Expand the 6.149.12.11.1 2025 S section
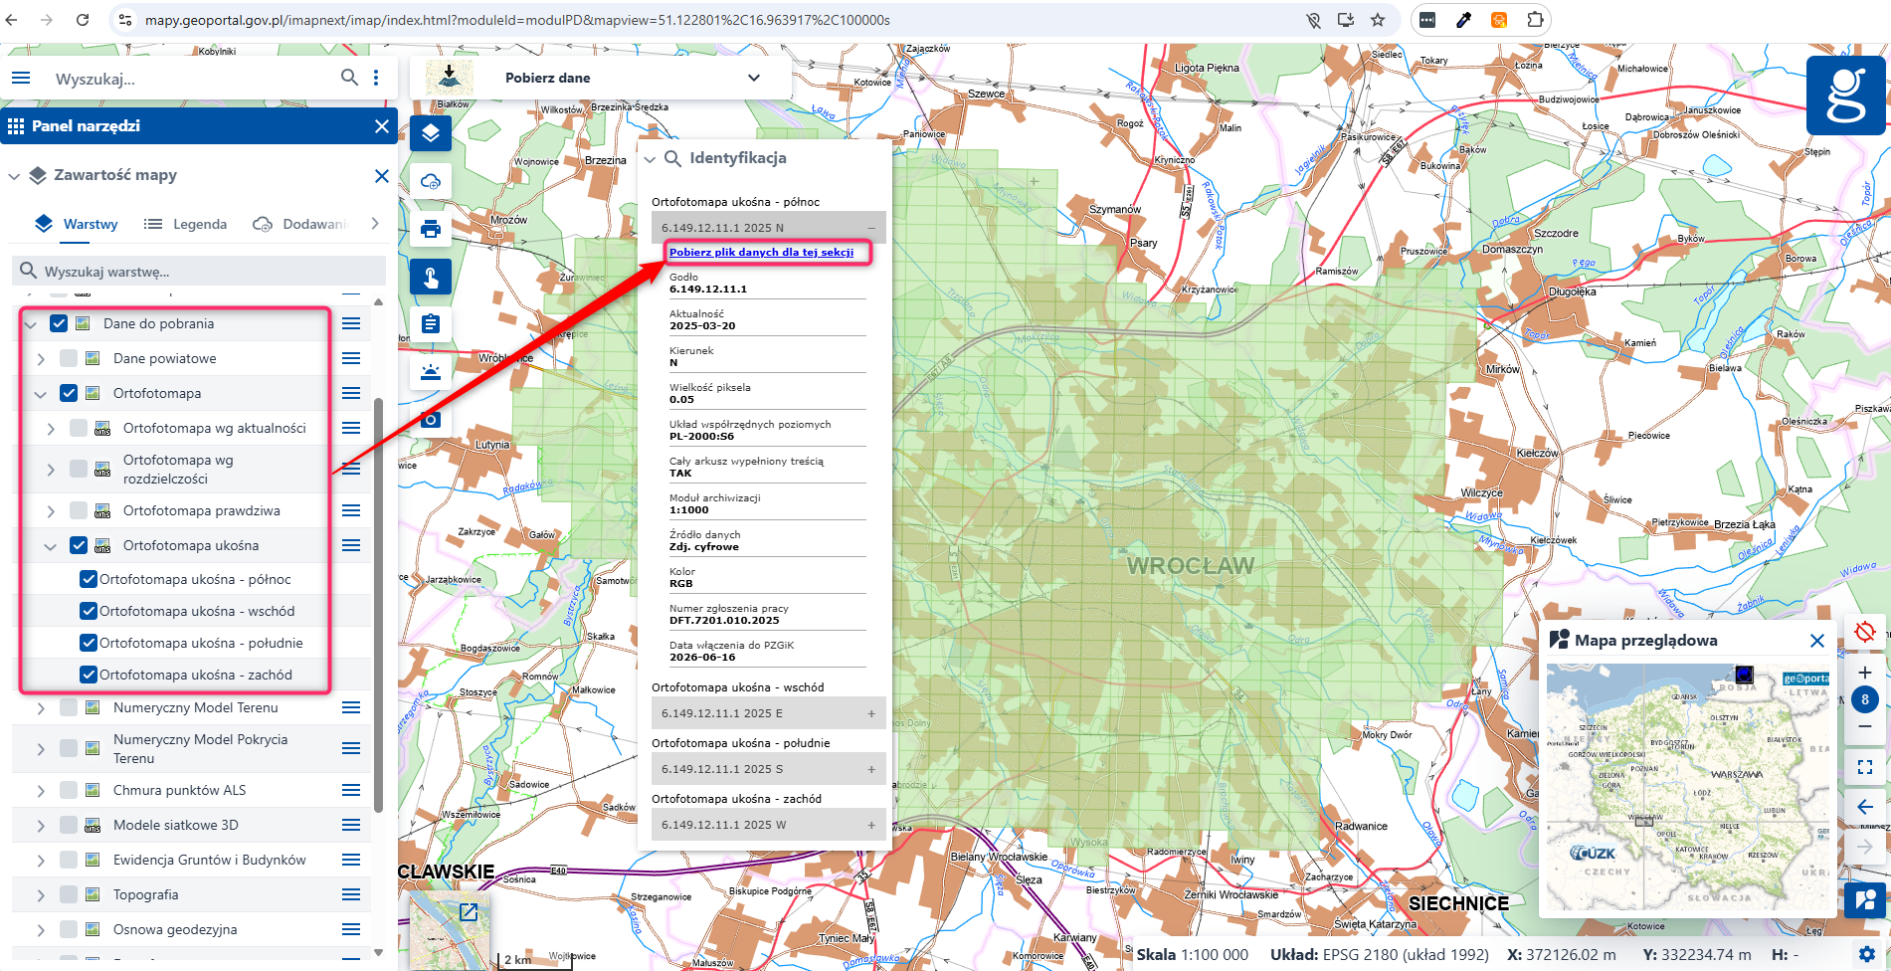The height and width of the screenshot is (971, 1891). click(x=769, y=769)
